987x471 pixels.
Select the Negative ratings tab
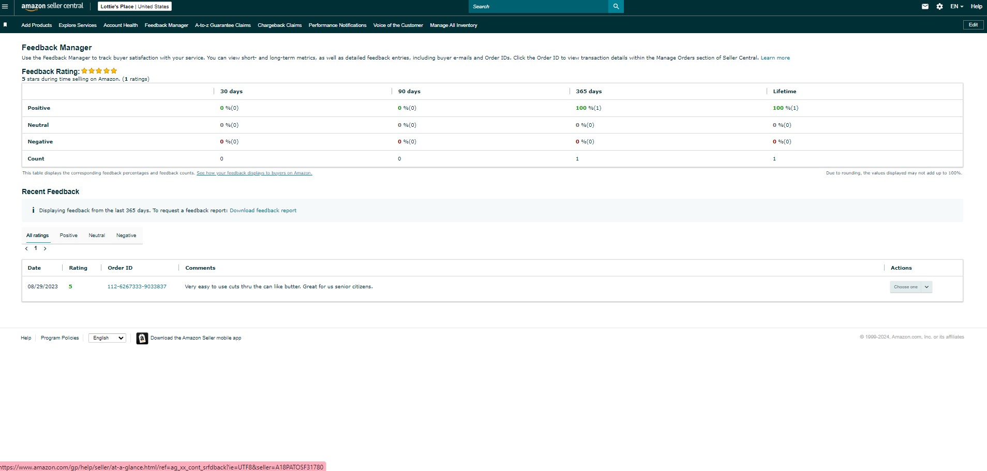126,236
